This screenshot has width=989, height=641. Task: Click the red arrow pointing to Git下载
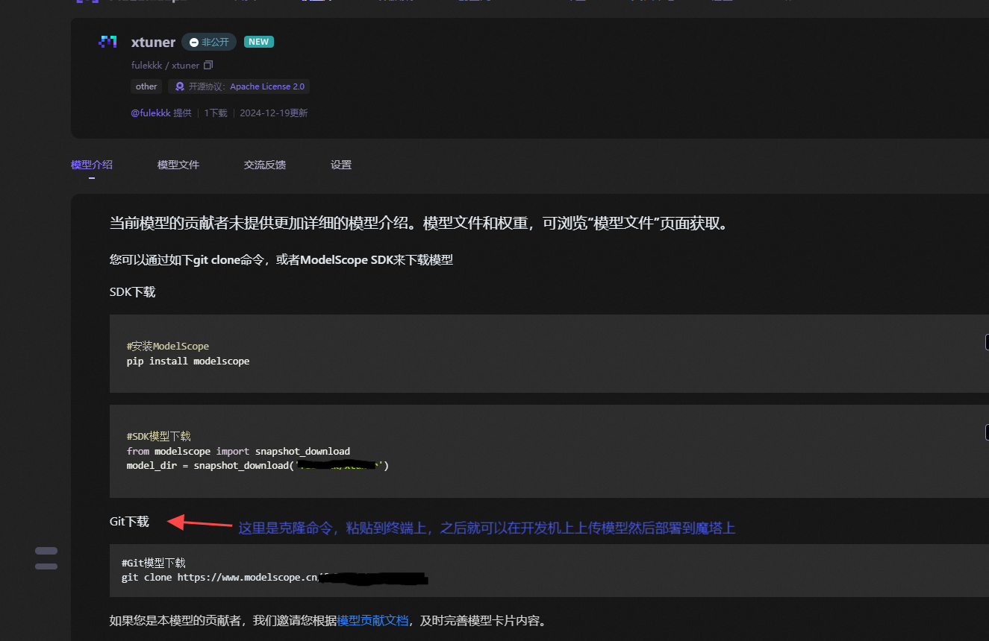(199, 522)
